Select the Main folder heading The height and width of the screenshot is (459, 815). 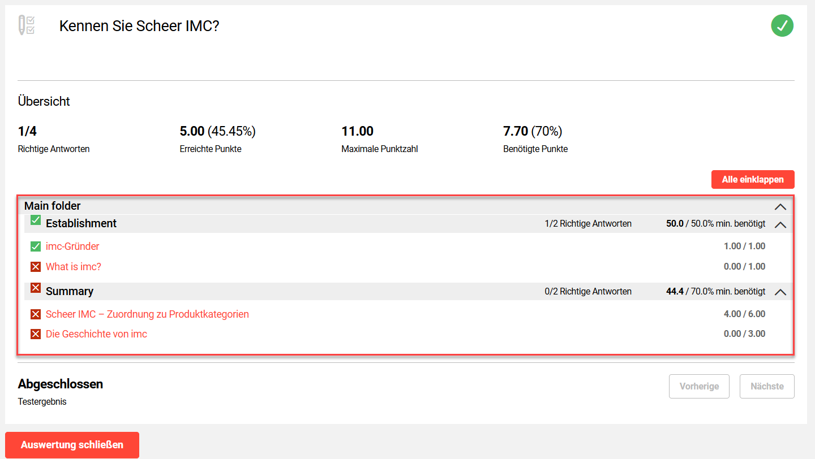click(x=53, y=206)
